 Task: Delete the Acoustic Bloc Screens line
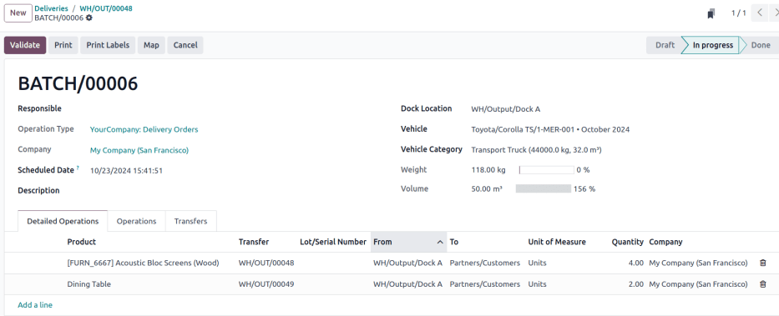(762, 263)
